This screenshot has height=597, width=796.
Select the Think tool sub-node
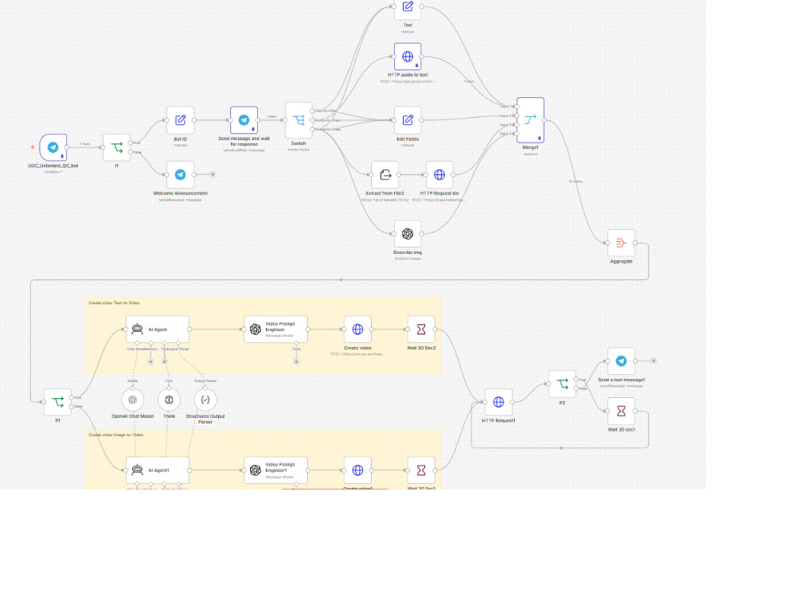click(x=169, y=400)
